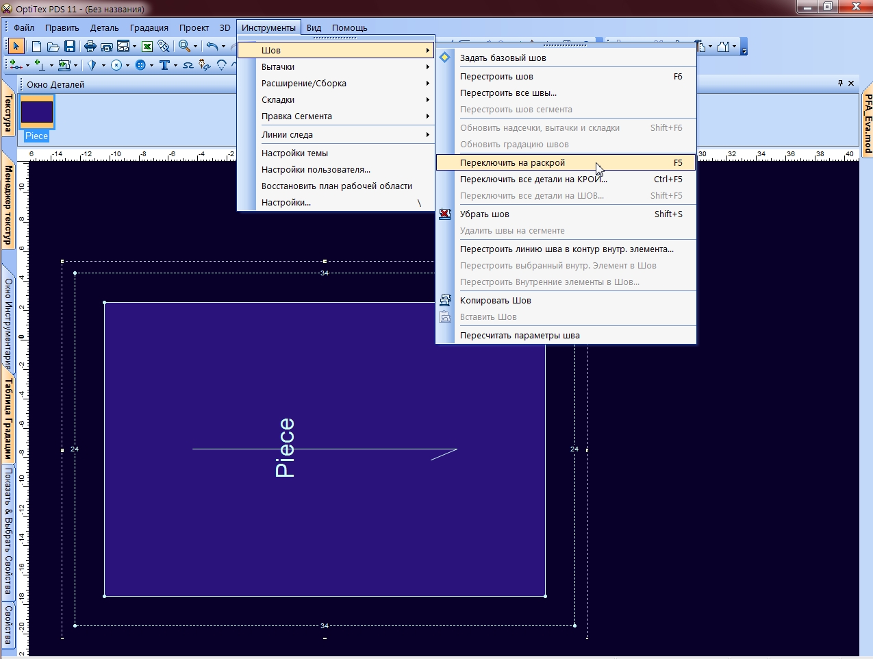Viewport: 873px width, 659px height.
Task: Select the Text tool (T icon)
Action: coord(164,65)
